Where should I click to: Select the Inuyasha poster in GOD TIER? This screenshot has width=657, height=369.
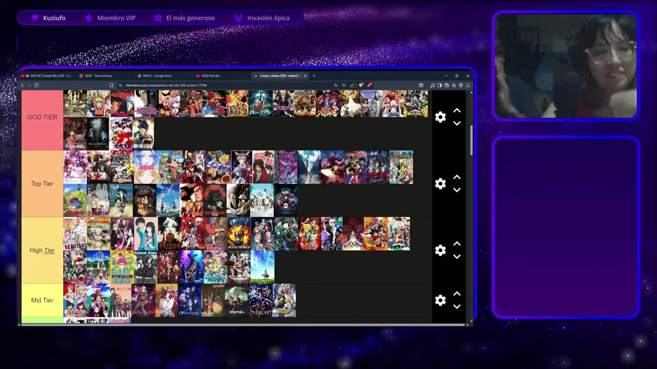pyautogui.click(x=121, y=134)
